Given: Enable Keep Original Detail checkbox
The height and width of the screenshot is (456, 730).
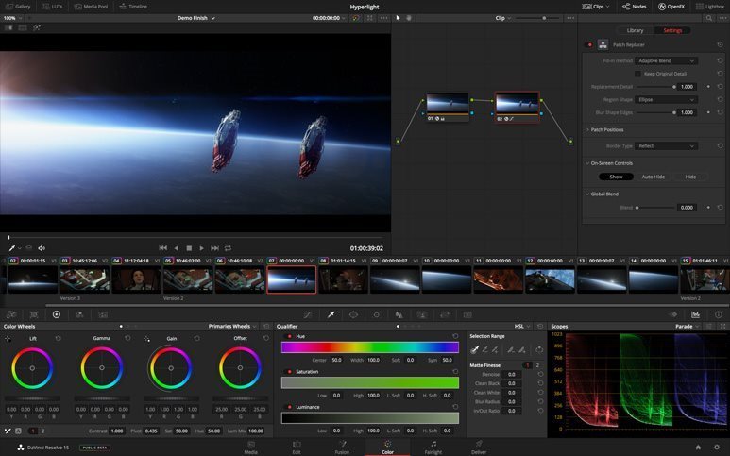Looking at the screenshot, I should coord(637,74).
